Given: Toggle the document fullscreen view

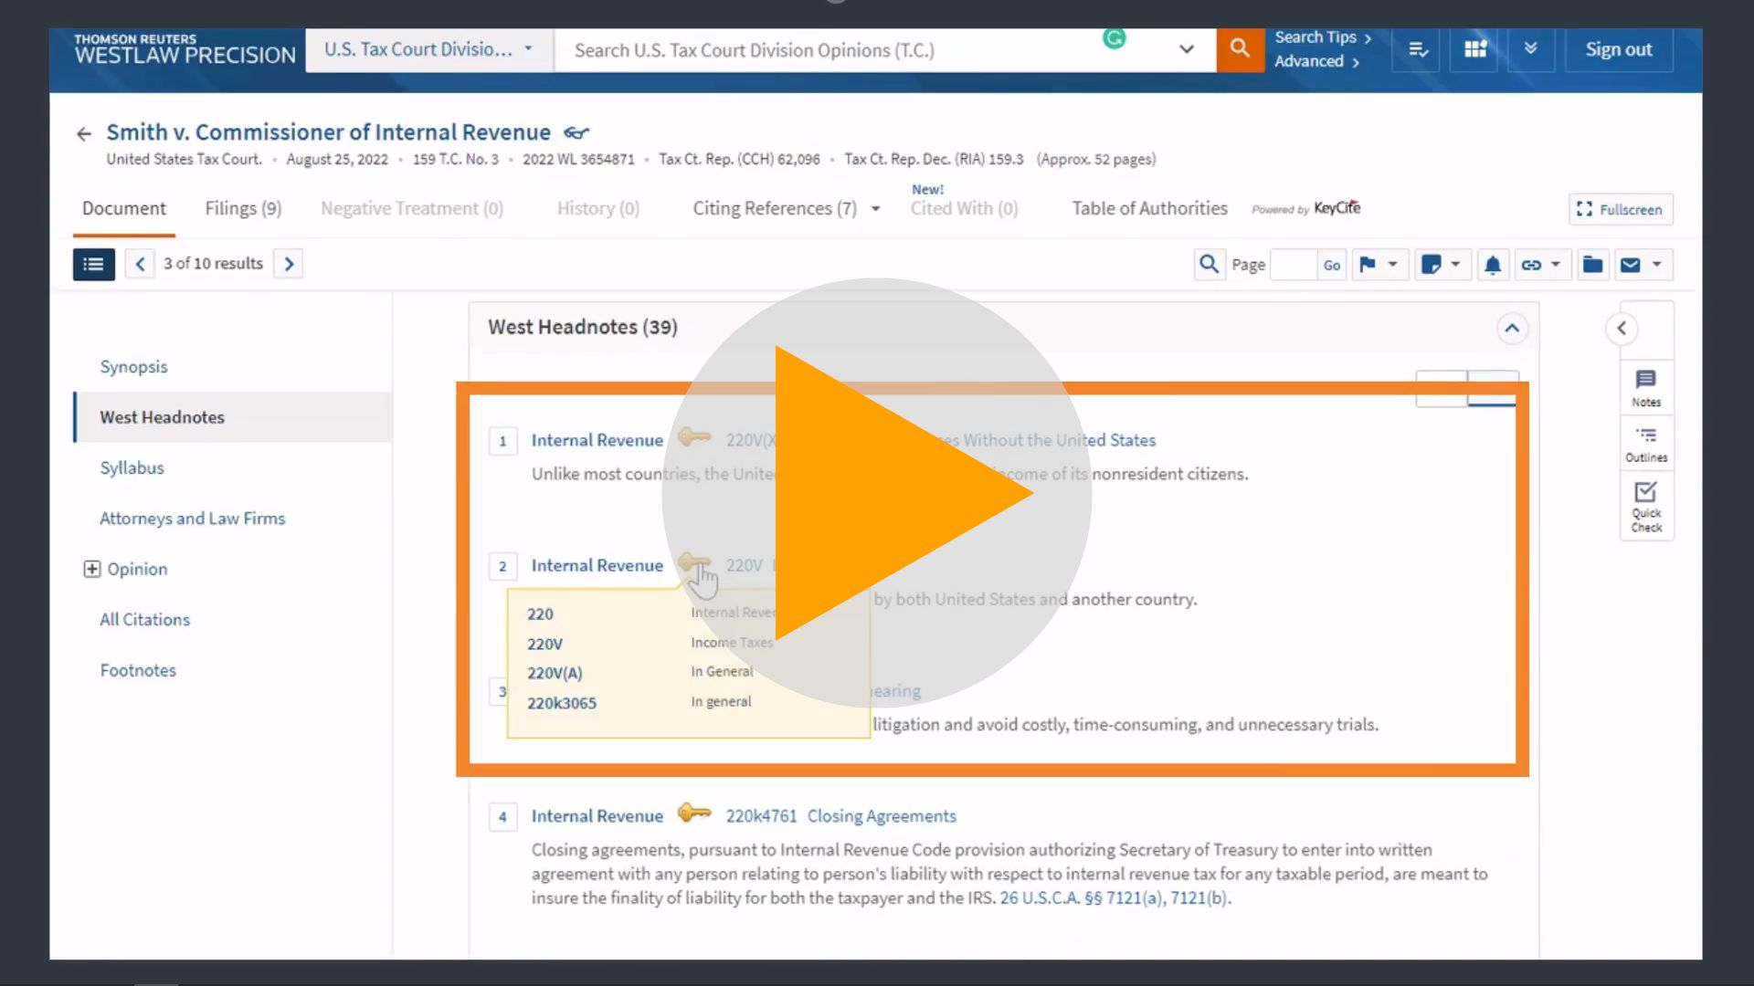Looking at the screenshot, I should click(x=1619, y=208).
